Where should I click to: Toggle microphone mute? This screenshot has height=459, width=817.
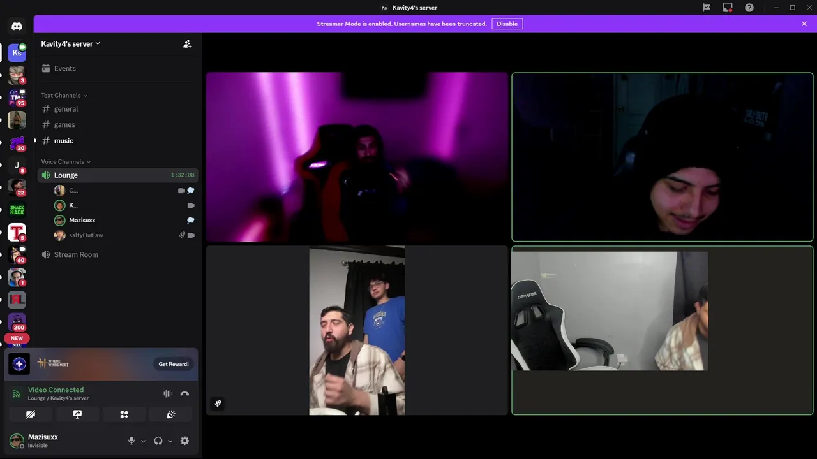tap(131, 441)
